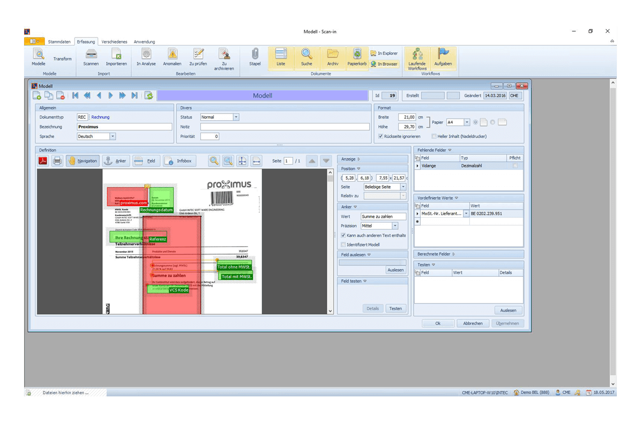Click the PDF icon in Definition toolbar
643x422 pixels.
click(x=43, y=161)
